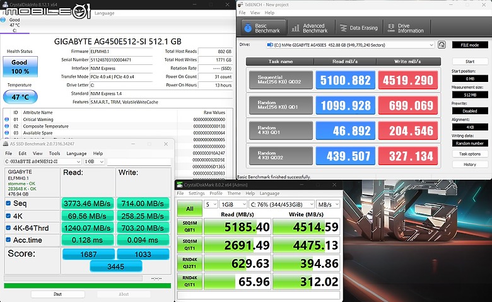Click Critical Warning status dot
The image size is (492, 302).
pyautogui.click(x=6, y=120)
